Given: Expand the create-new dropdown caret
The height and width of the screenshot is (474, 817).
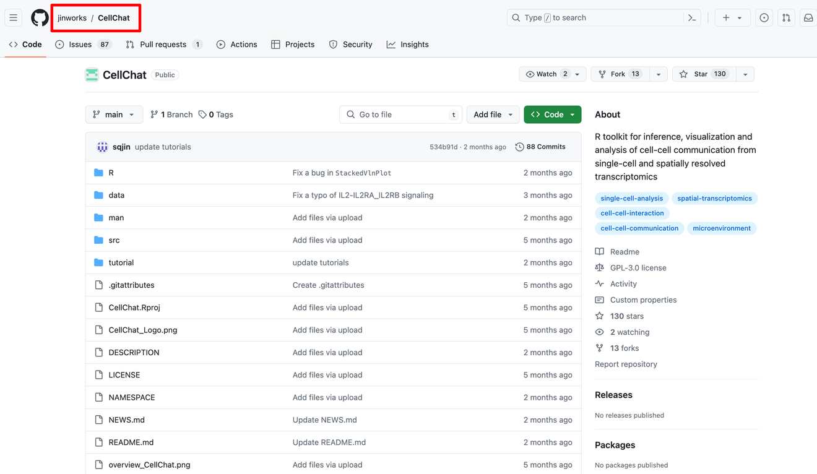Looking at the screenshot, I should click(740, 18).
